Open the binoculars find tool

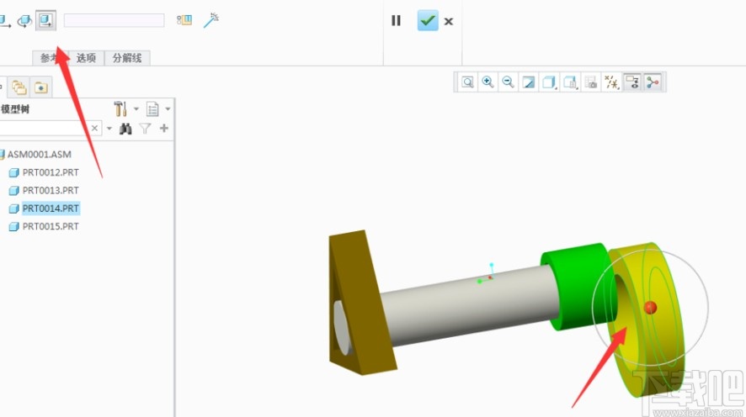125,129
